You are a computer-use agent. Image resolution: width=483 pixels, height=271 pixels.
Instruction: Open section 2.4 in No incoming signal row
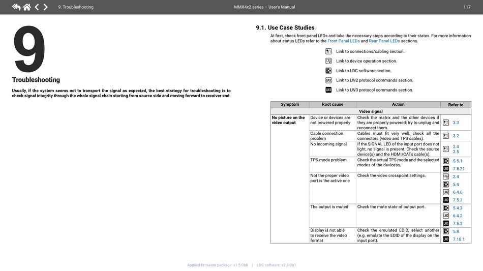pos(456,146)
